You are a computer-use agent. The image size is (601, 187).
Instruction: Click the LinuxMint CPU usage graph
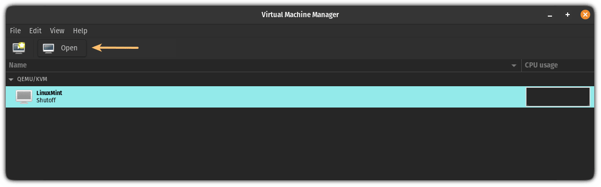[558, 97]
